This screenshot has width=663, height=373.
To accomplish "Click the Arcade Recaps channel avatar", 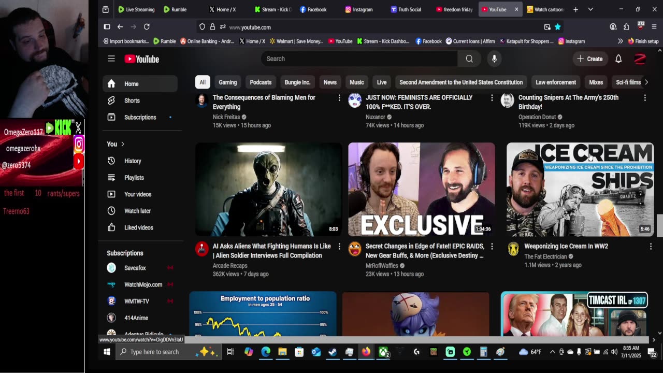I will click(x=202, y=249).
